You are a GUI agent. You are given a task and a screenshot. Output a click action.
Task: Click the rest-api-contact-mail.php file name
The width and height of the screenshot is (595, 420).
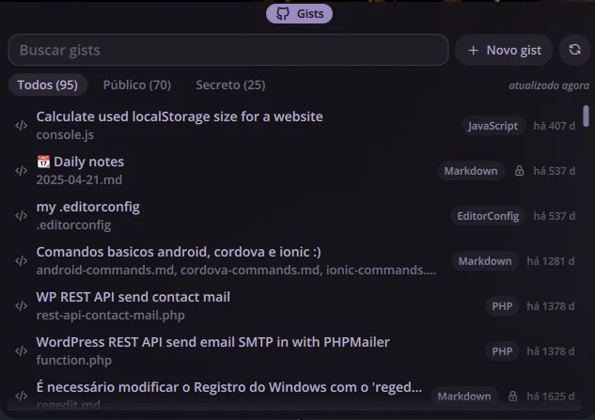(x=110, y=315)
